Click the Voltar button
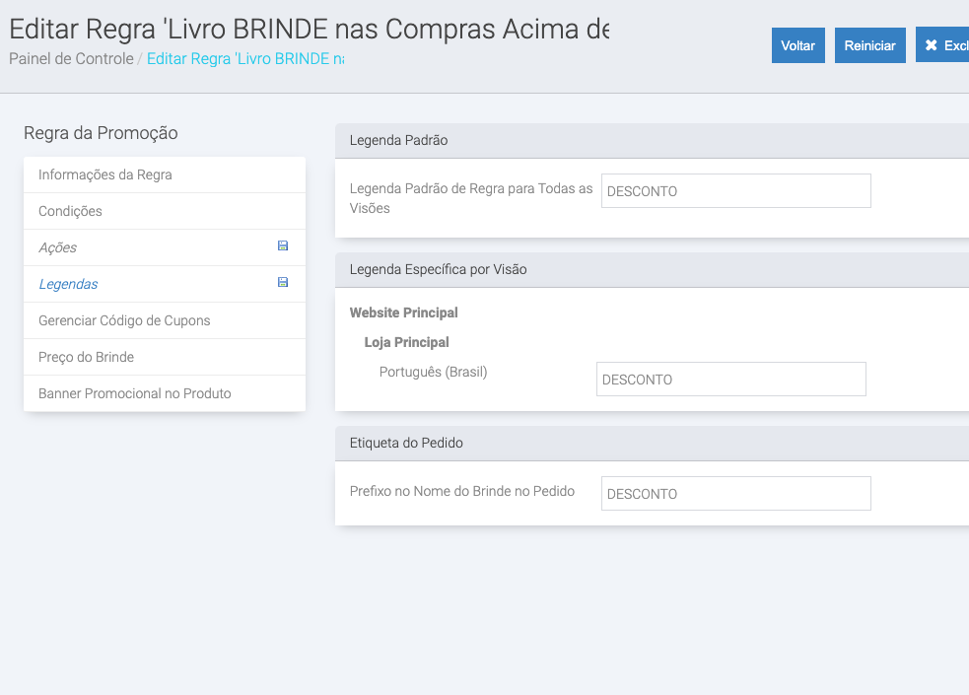This screenshot has width=969, height=695. pyautogui.click(x=797, y=45)
